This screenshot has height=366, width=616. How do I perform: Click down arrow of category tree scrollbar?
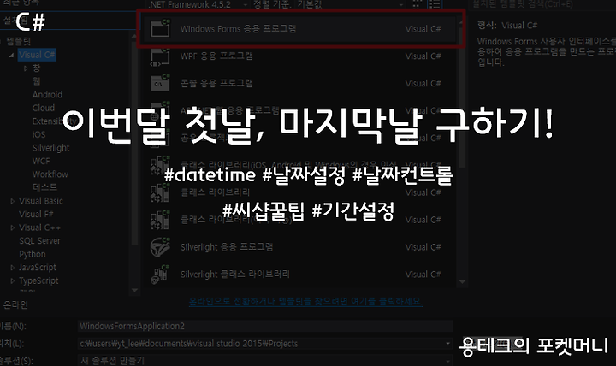(134, 290)
